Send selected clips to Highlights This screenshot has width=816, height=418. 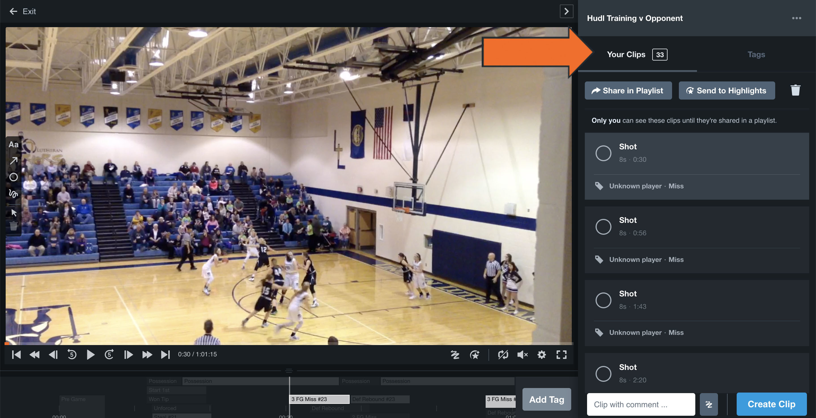point(727,91)
